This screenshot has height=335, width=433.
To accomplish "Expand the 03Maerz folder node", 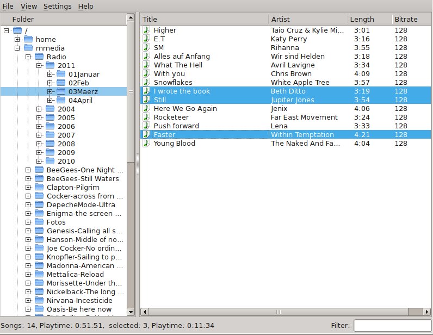I will click(x=50, y=91).
